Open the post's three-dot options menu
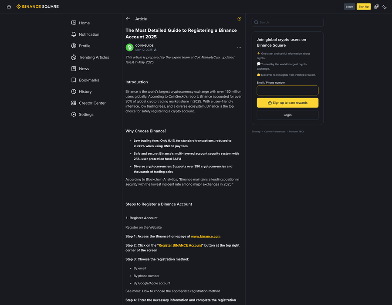This screenshot has width=392, height=305. point(239,47)
